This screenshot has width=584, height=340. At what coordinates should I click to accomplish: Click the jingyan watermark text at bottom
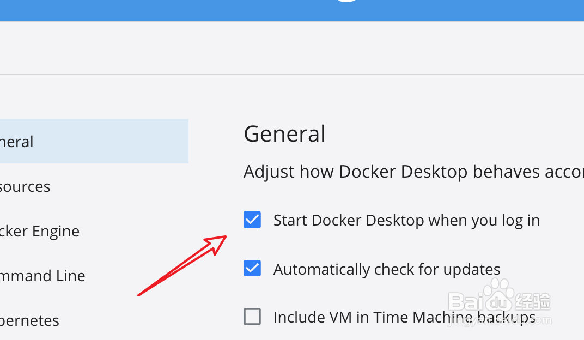(499, 321)
